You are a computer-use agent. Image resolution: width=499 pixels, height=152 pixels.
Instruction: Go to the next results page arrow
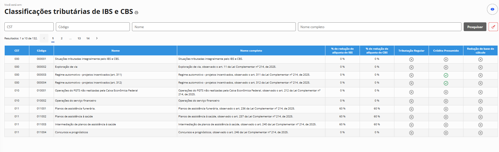click(97, 38)
